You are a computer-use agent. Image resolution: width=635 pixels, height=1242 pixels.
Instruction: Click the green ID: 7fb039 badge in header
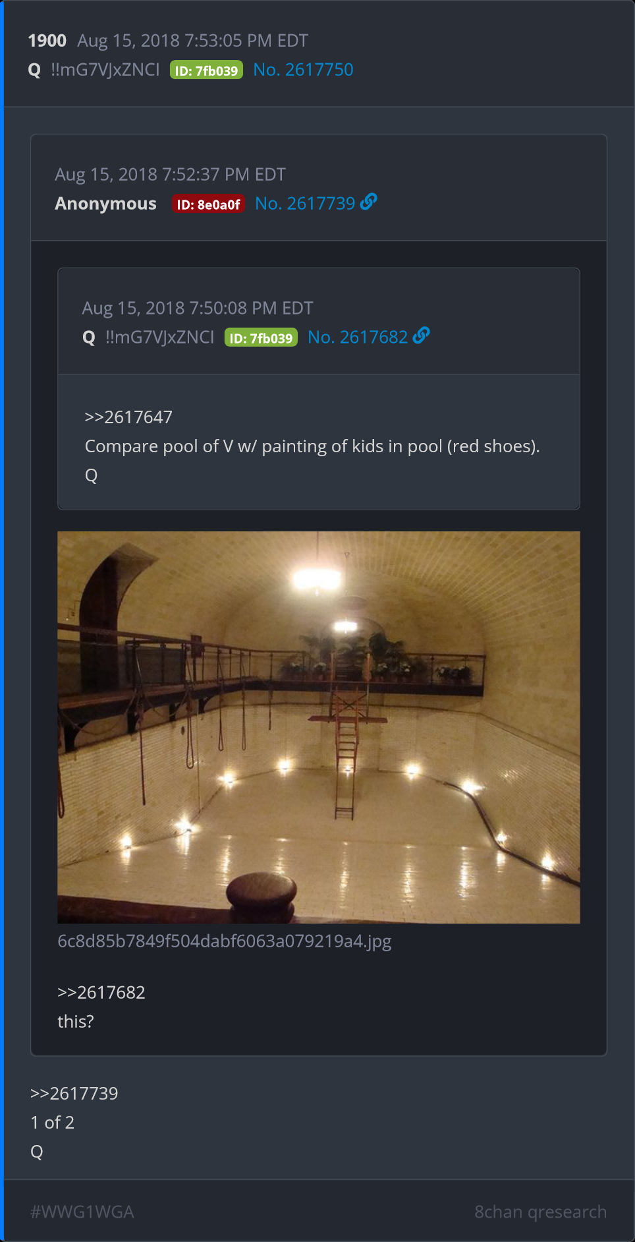206,70
